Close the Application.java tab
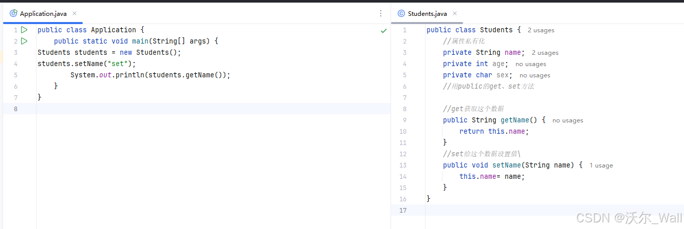The height and width of the screenshot is (229, 684). (x=75, y=13)
